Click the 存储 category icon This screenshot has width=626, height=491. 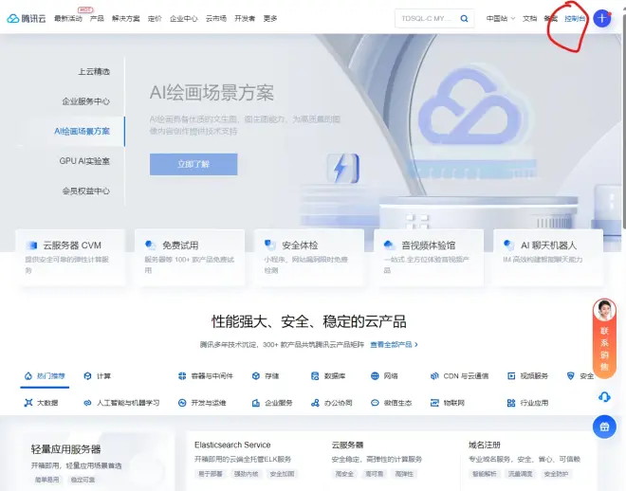click(x=255, y=375)
